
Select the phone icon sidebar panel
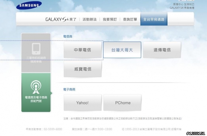point(36,53)
